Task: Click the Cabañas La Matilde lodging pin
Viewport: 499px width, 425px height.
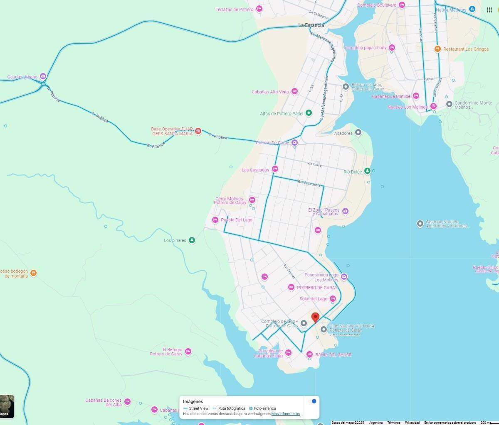Action: click(x=416, y=96)
